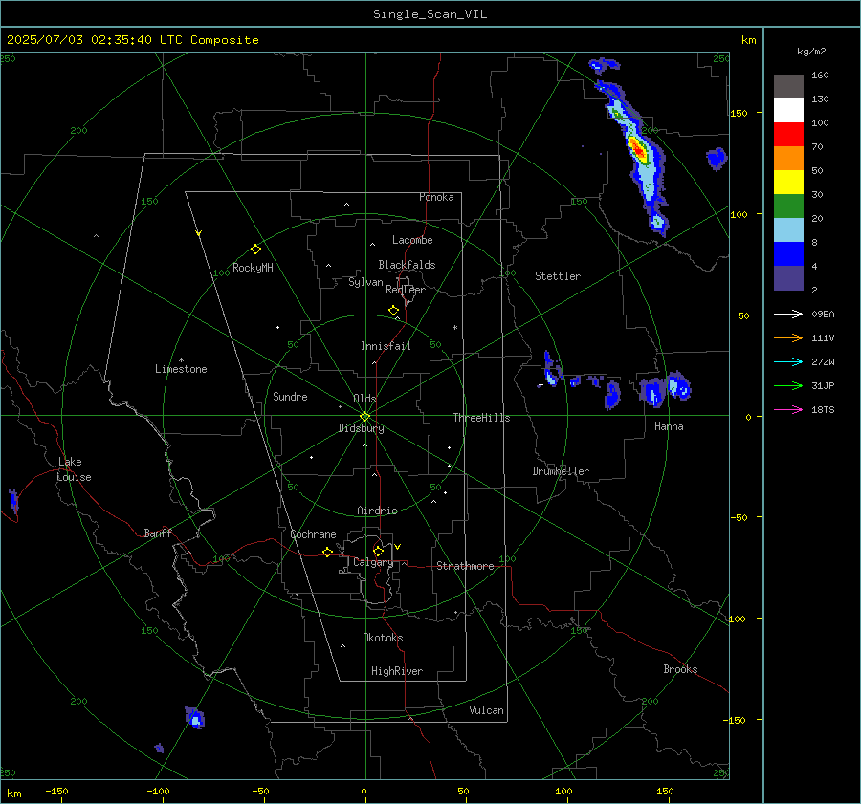Click the cyan 27ZW arrow icon
This screenshot has width=861, height=804.
[x=788, y=361]
